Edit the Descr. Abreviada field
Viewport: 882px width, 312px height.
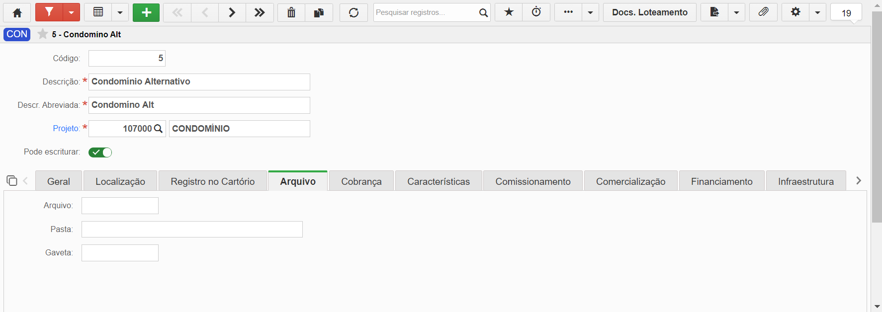[199, 105]
